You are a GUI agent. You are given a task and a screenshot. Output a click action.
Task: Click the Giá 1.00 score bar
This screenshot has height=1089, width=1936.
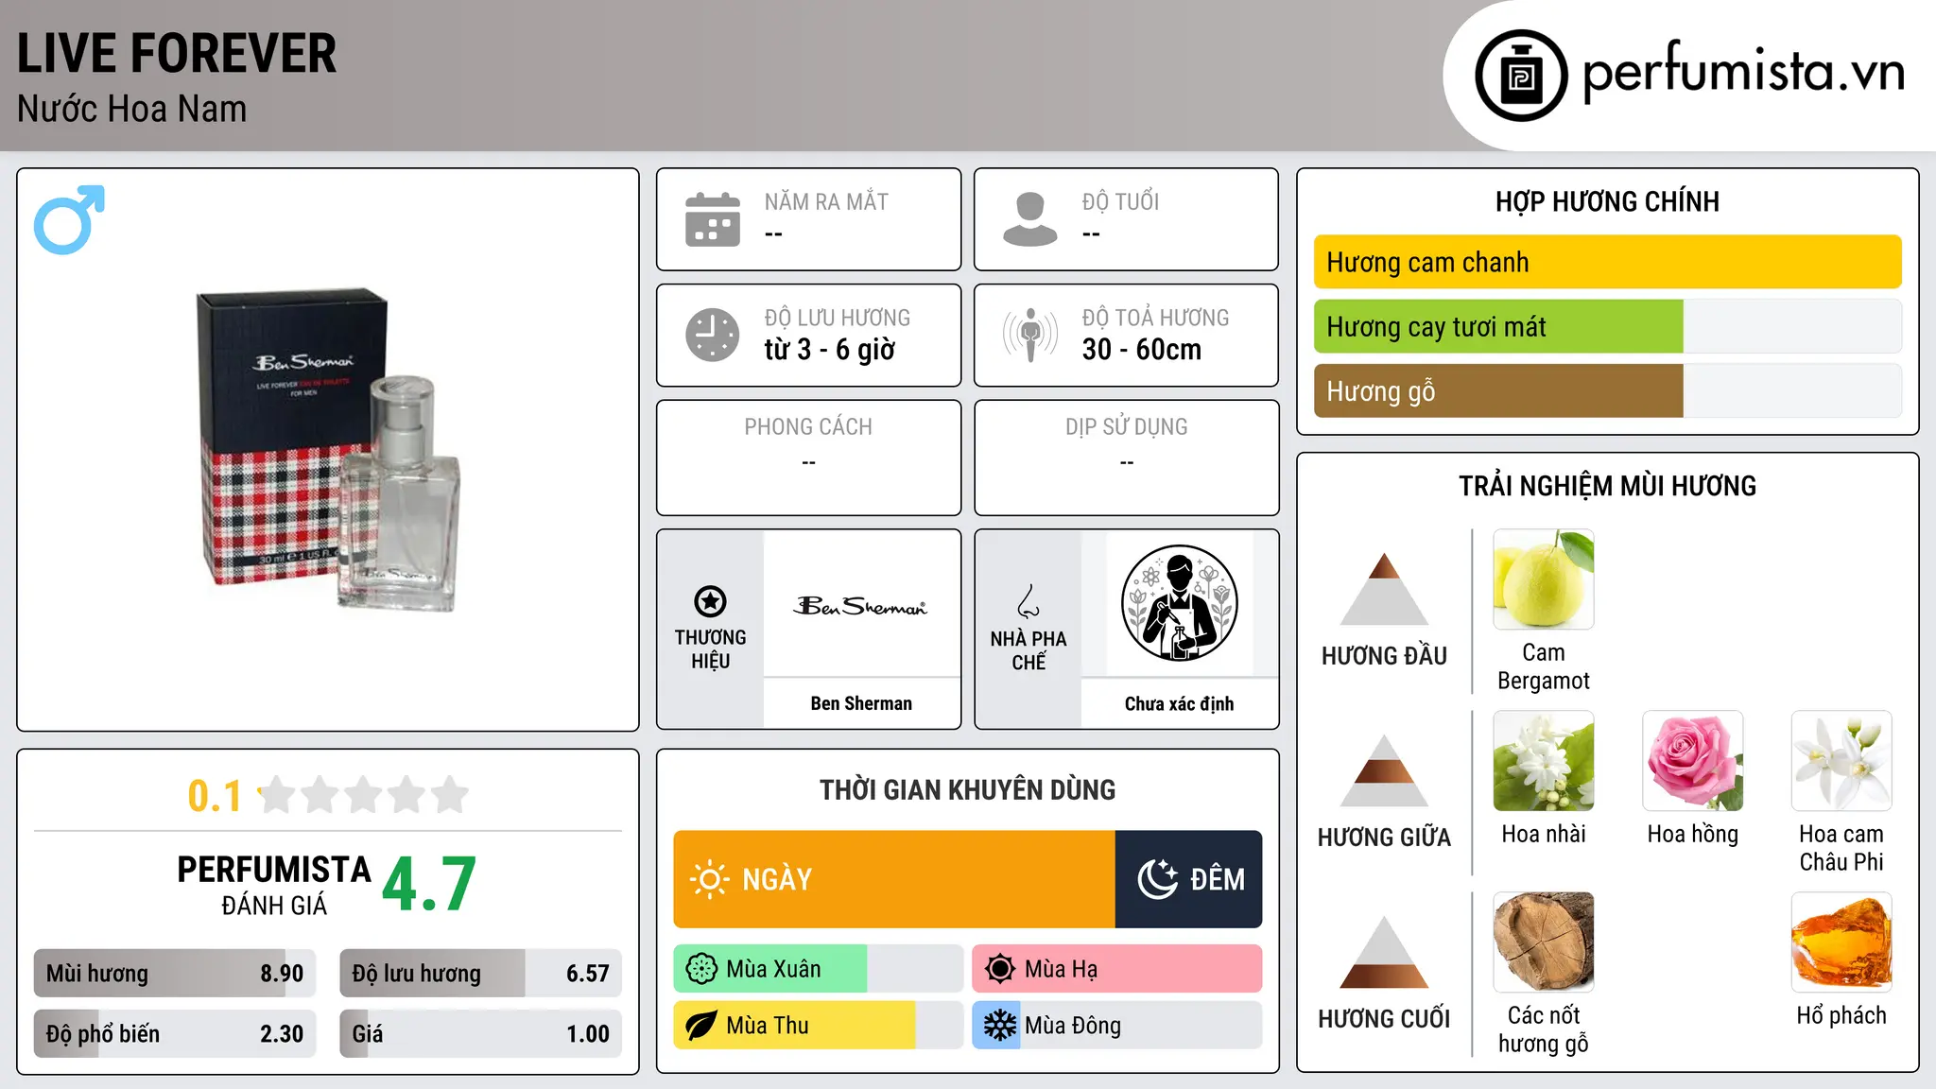pos(480,1033)
